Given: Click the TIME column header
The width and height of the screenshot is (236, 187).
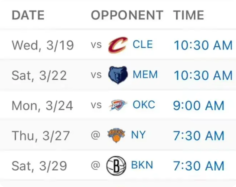Looking at the screenshot, I should [x=189, y=15].
